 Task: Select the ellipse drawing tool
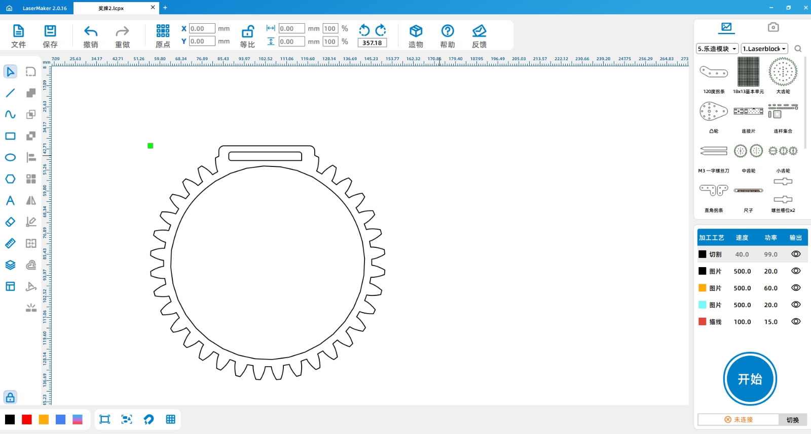click(x=10, y=157)
